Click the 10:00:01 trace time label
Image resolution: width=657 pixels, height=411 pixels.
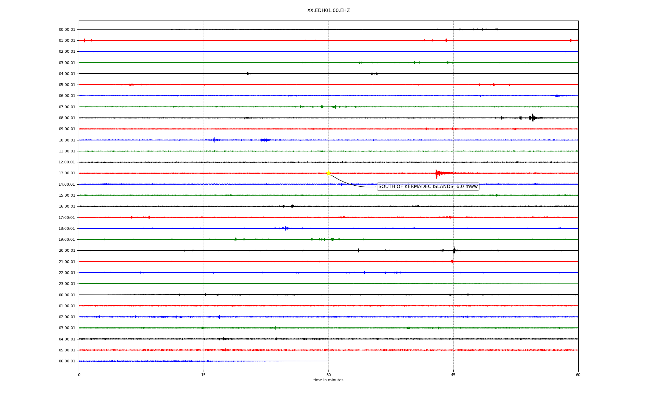(x=67, y=140)
